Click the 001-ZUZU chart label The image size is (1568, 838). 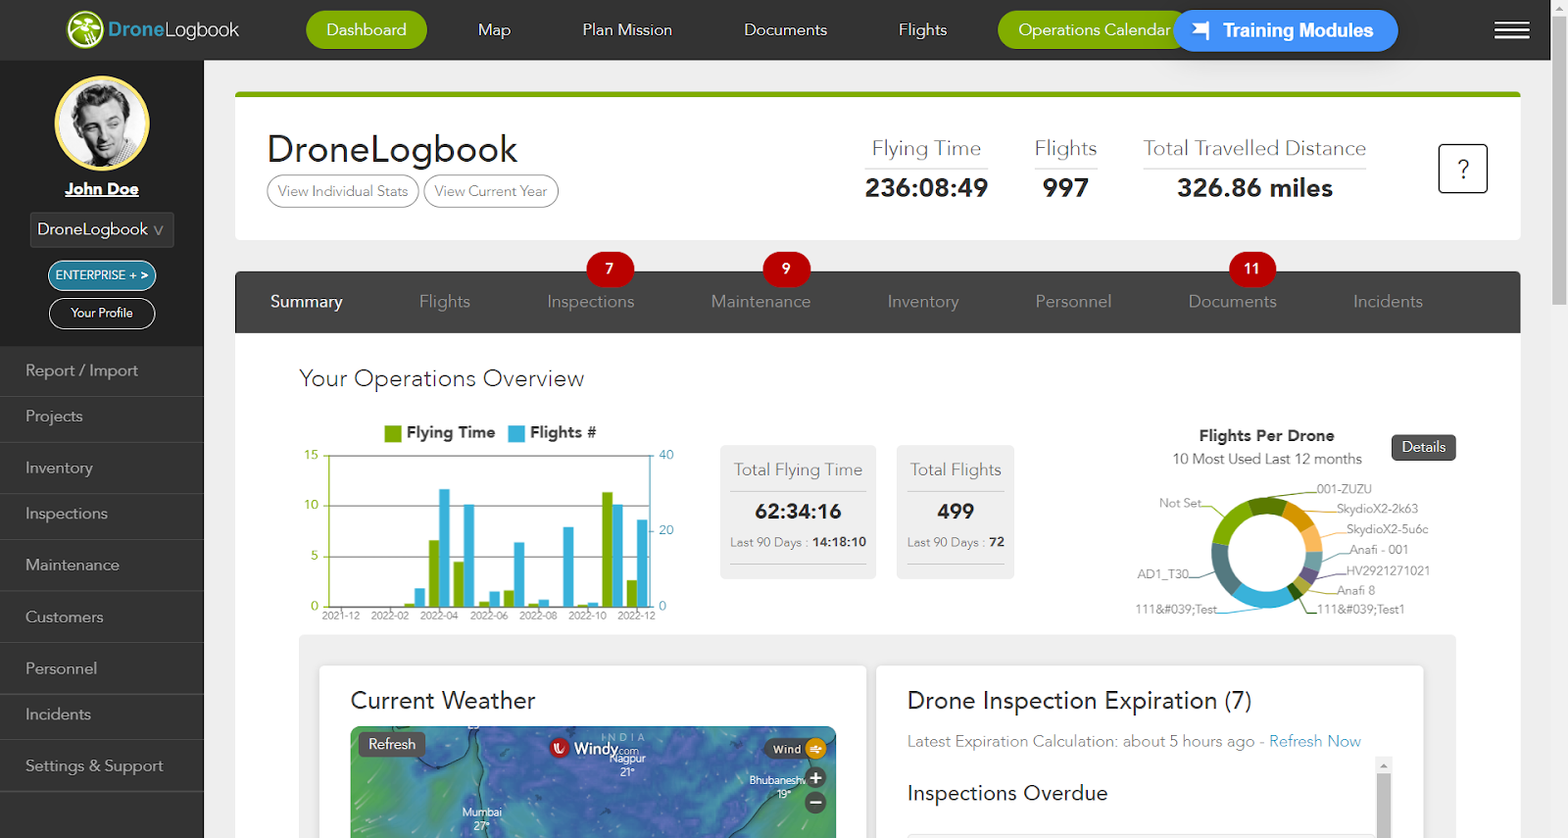(1344, 489)
